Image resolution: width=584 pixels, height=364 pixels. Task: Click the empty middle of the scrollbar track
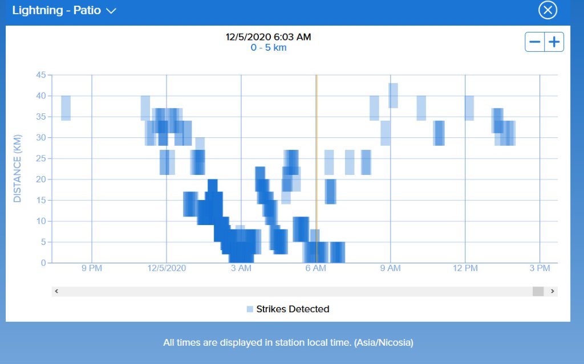(x=297, y=291)
